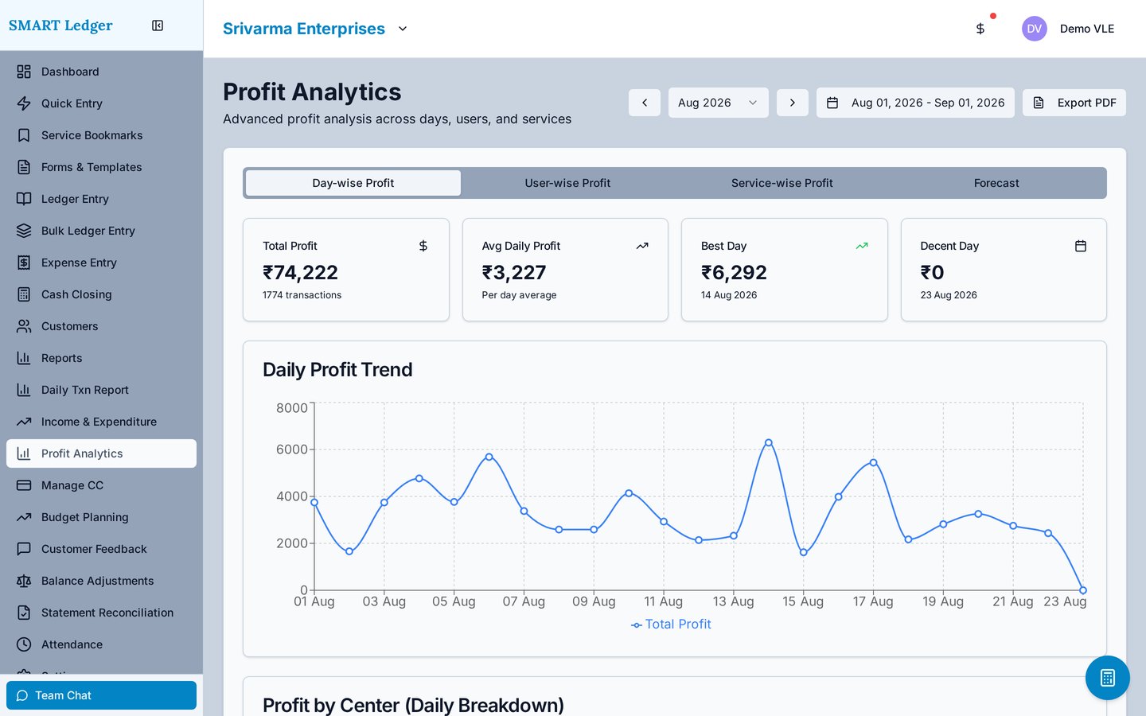The image size is (1146, 716).
Task: Click the calendar icon on Decent Day card
Action: pos(1081,246)
